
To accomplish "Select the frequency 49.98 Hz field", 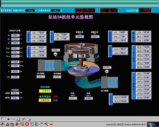I will coord(15,72).
